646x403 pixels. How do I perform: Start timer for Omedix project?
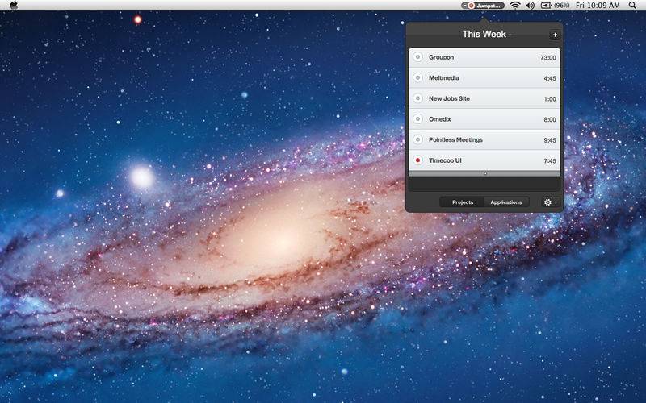click(417, 118)
